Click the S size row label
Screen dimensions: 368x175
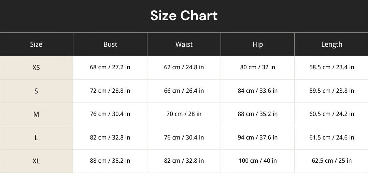tap(36, 91)
